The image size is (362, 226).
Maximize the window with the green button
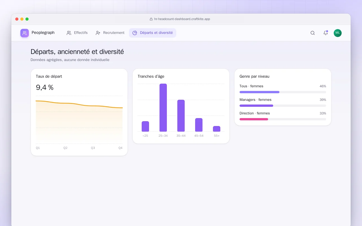click(27, 19)
